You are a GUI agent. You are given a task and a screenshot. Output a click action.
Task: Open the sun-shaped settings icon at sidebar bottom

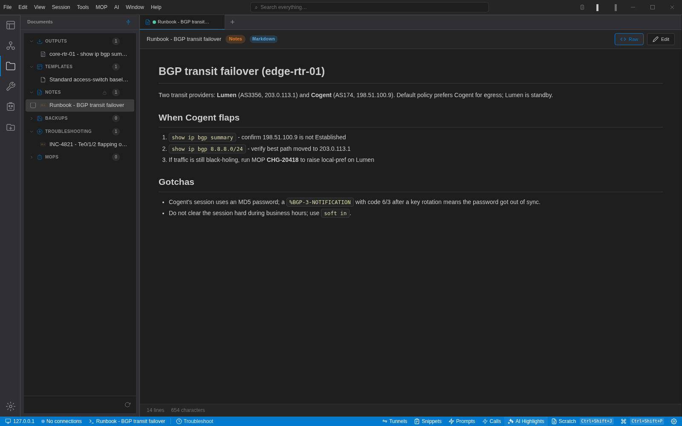[x=11, y=406]
